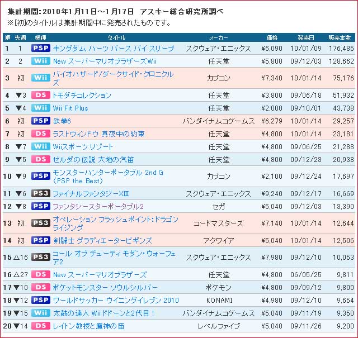Image resolution: width=358 pixels, height=338 pixels.
Task: Click the 販売本数 column header
Action: (340, 37)
